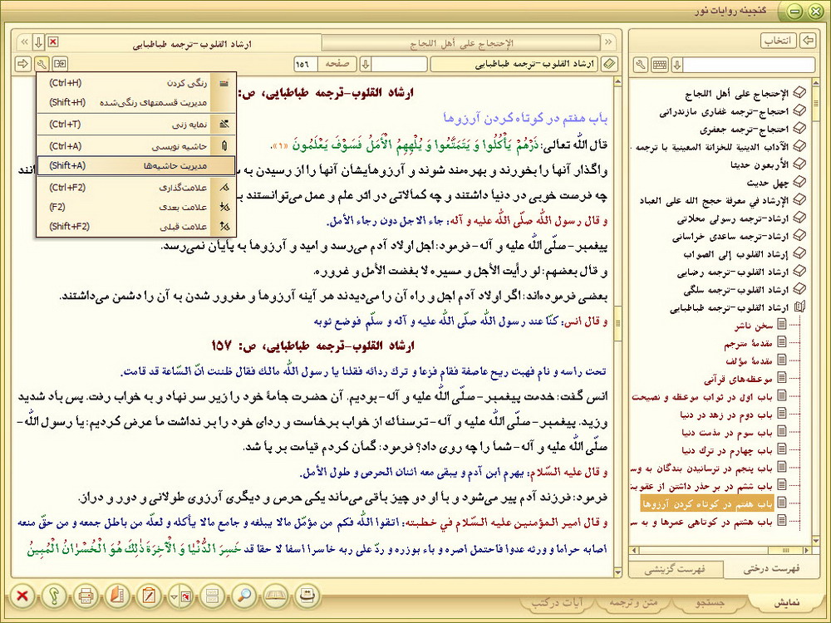
Task: Click the right arrow icon in text toolbar
Action: click(x=22, y=64)
